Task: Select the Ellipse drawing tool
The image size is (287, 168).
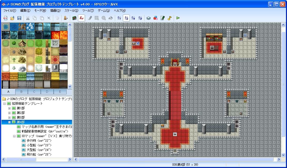Action: pos(104,18)
